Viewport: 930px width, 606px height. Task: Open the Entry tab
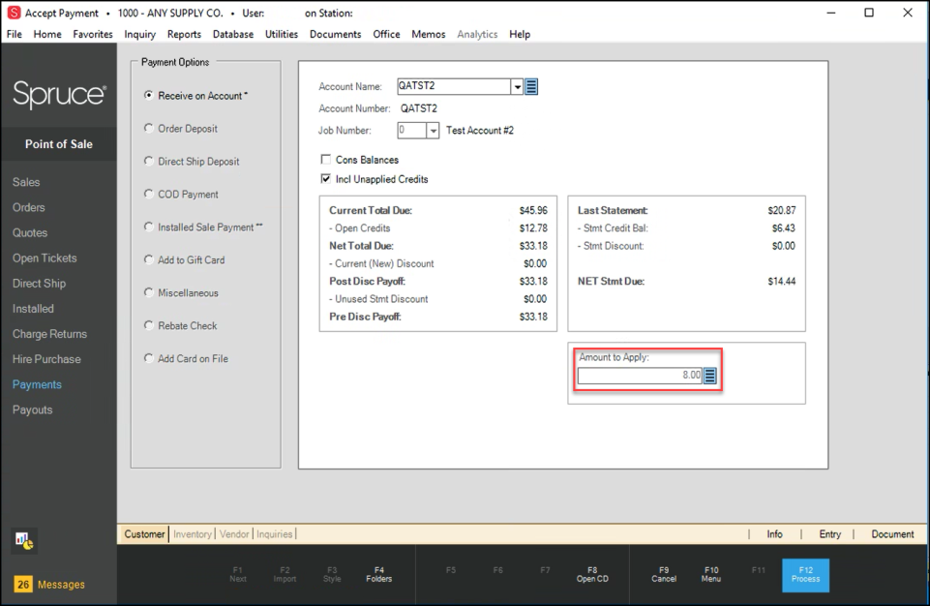click(x=829, y=534)
